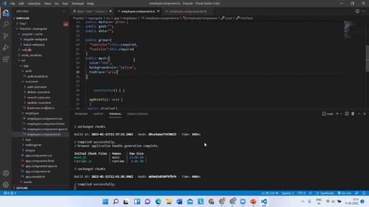Open Windows taskbar Search

pos(116,202)
